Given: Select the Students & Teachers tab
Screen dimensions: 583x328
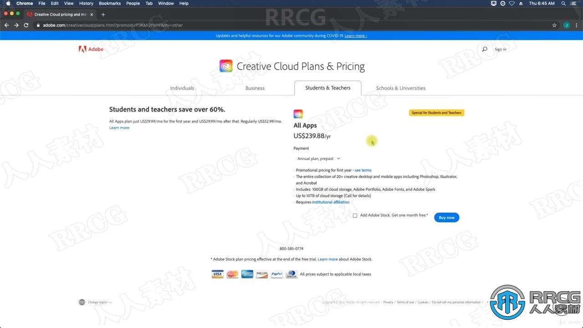Looking at the screenshot, I should click(328, 88).
